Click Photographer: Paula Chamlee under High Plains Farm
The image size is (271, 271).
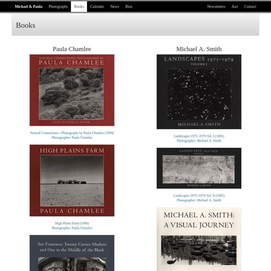pos(72,228)
